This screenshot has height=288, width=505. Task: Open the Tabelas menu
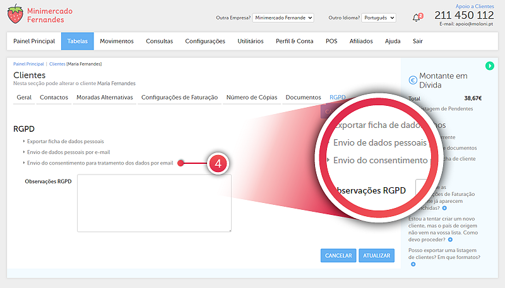[77, 41]
